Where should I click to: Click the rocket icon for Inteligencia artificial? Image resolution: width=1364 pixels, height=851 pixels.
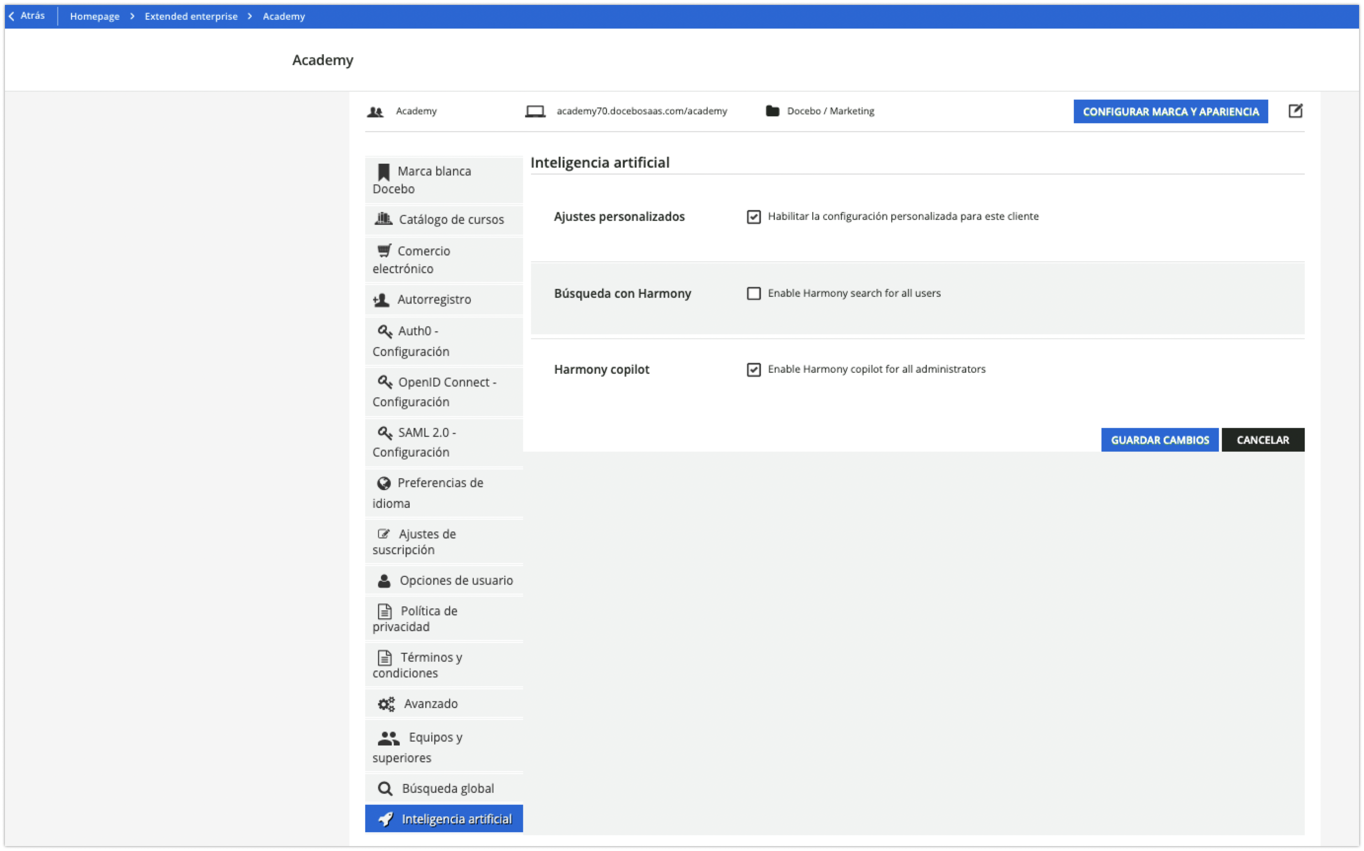385,819
